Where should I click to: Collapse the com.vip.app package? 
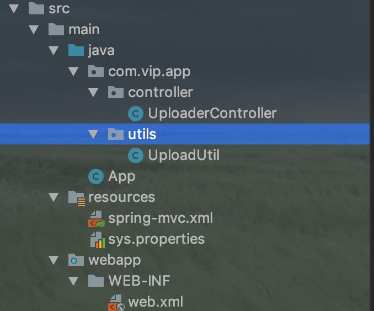(73, 72)
